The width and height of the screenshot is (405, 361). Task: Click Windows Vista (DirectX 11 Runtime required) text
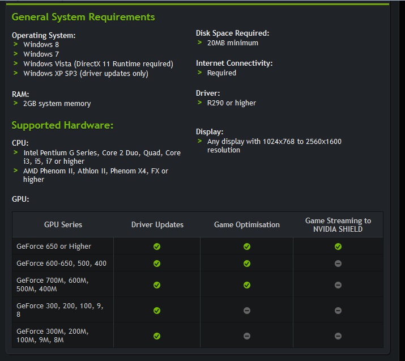tap(98, 64)
